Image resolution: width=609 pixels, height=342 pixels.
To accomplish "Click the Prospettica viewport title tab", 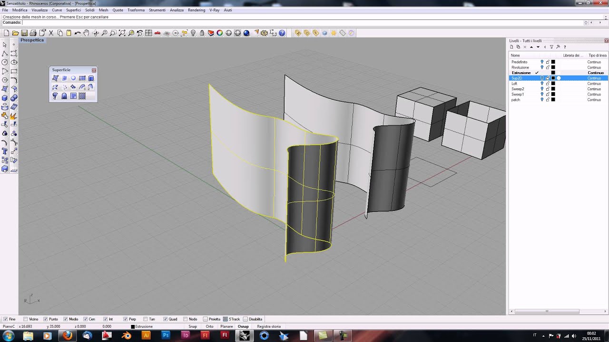I will [x=32, y=40].
